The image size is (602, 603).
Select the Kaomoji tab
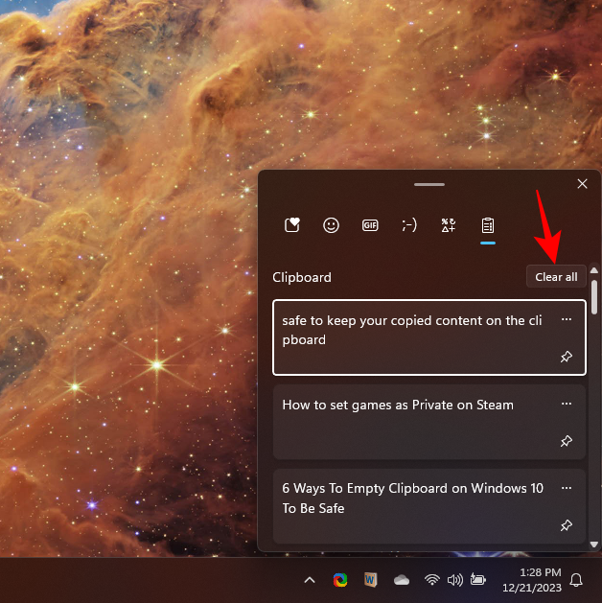click(x=409, y=225)
